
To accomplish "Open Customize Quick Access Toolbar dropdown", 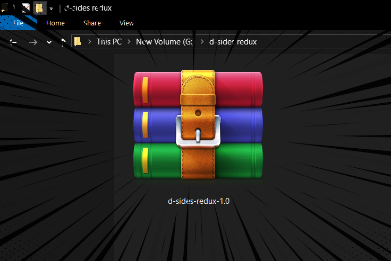I will pos(51,8).
